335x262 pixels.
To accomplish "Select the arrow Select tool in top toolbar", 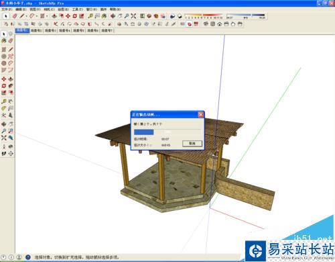I will click(6, 16).
